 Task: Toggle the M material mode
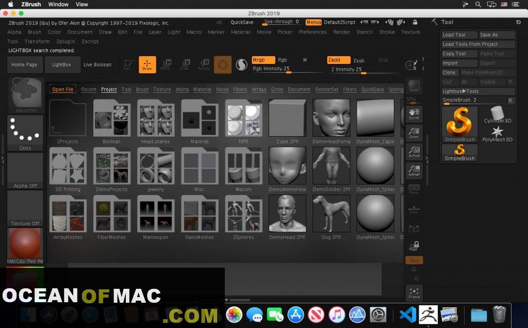[305, 60]
